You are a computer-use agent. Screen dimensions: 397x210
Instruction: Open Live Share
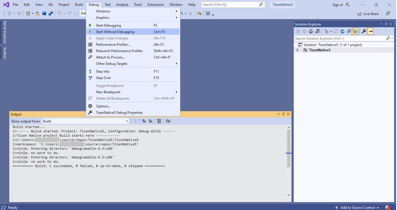[x=368, y=14]
